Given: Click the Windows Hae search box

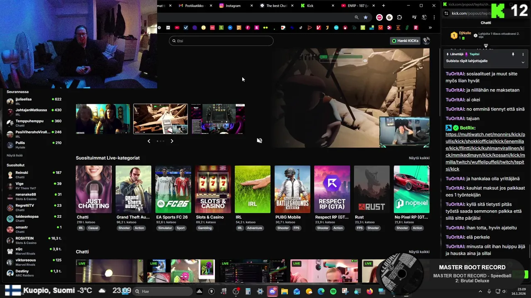Looking at the screenshot, I should point(163,291).
